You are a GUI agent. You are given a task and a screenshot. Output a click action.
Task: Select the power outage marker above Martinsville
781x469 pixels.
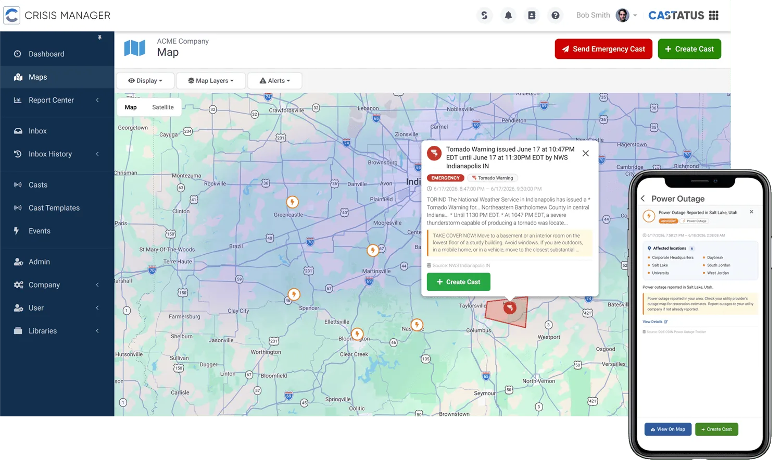(x=373, y=251)
